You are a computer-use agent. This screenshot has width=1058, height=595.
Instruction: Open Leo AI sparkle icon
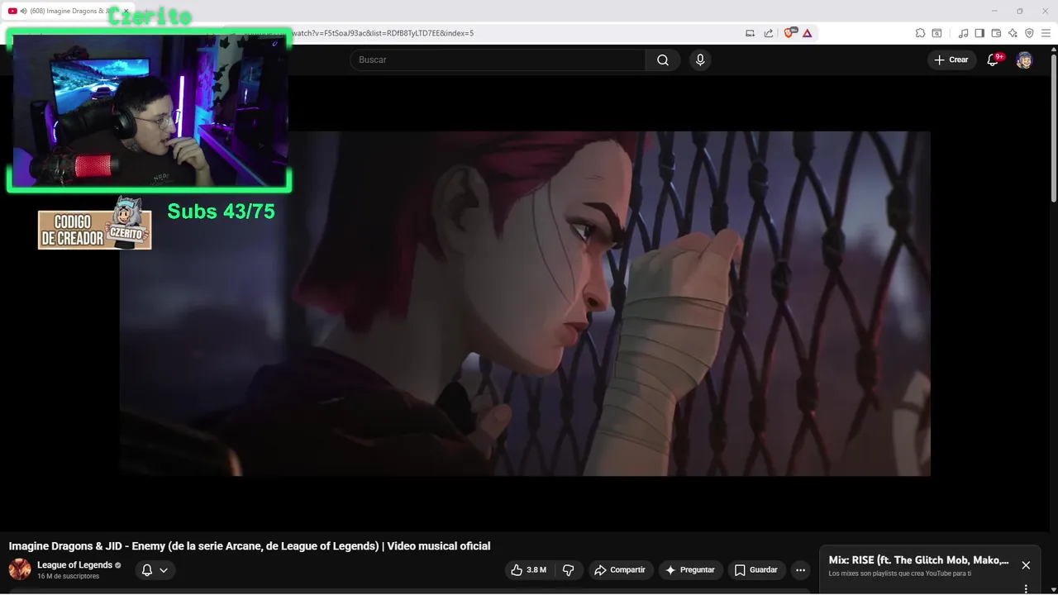[x=1013, y=33]
